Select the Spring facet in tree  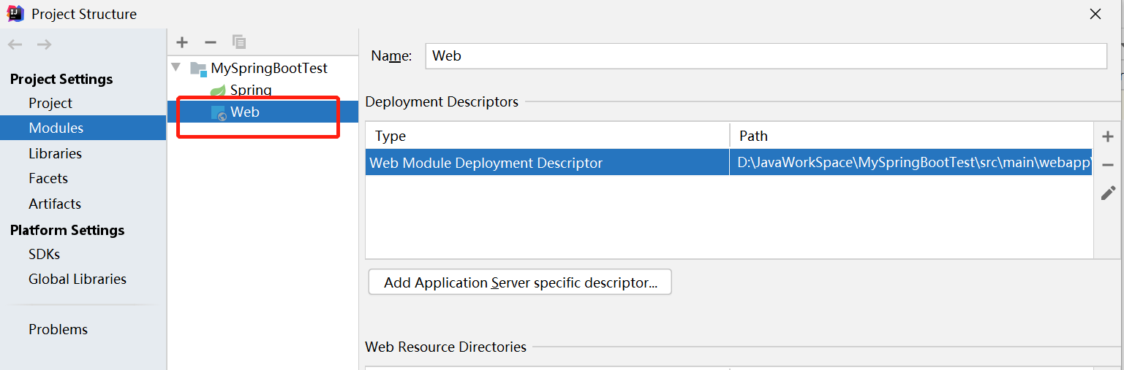pos(250,90)
